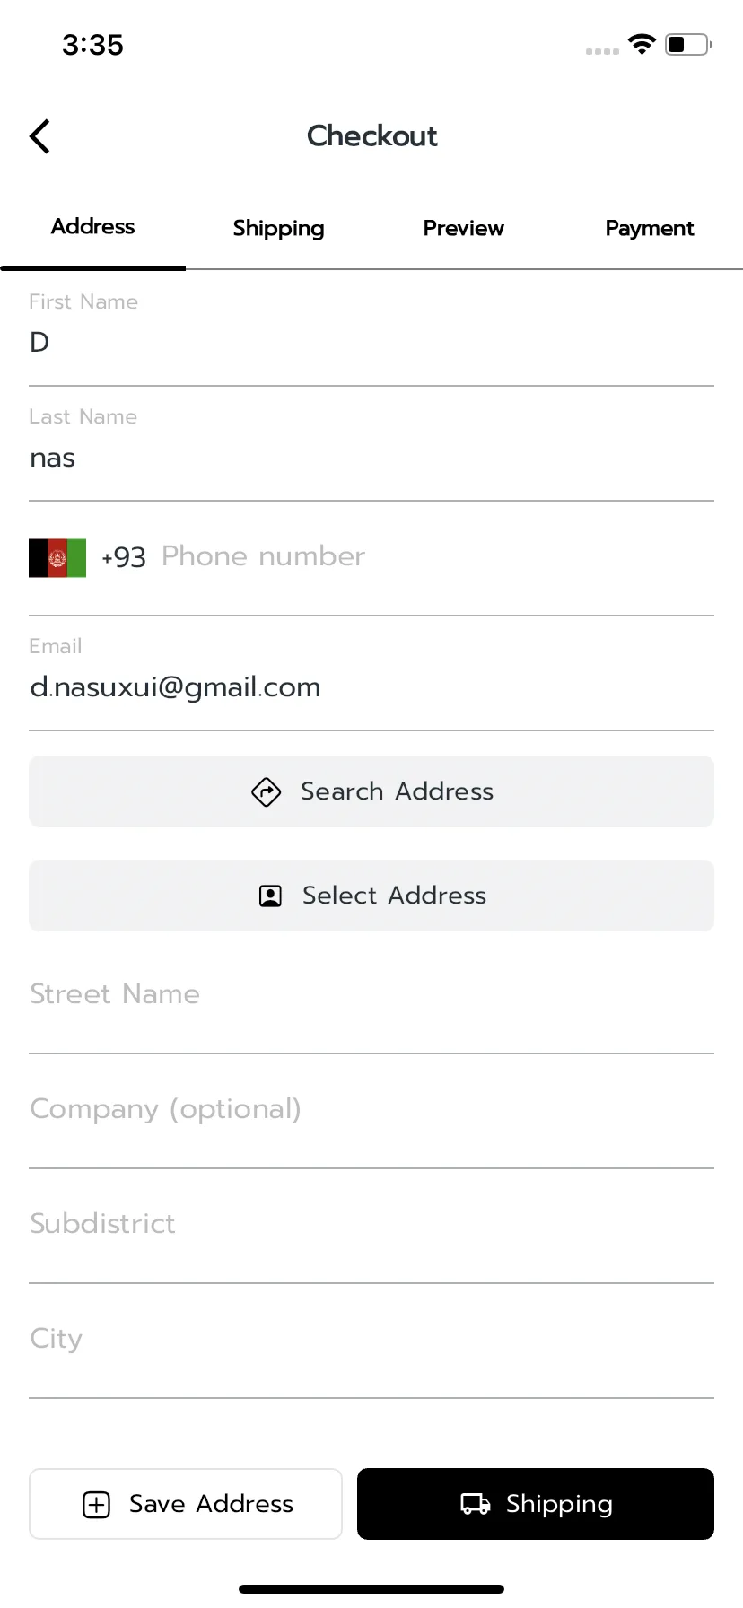Screen dimensions: 743x1608
Task: Focus the Street Name field
Action: pyautogui.click(x=371, y=996)
